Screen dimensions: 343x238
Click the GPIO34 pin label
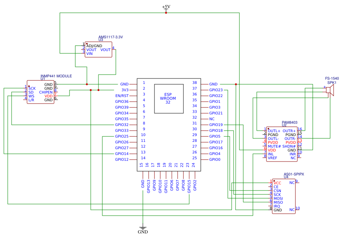coord(122,113)
